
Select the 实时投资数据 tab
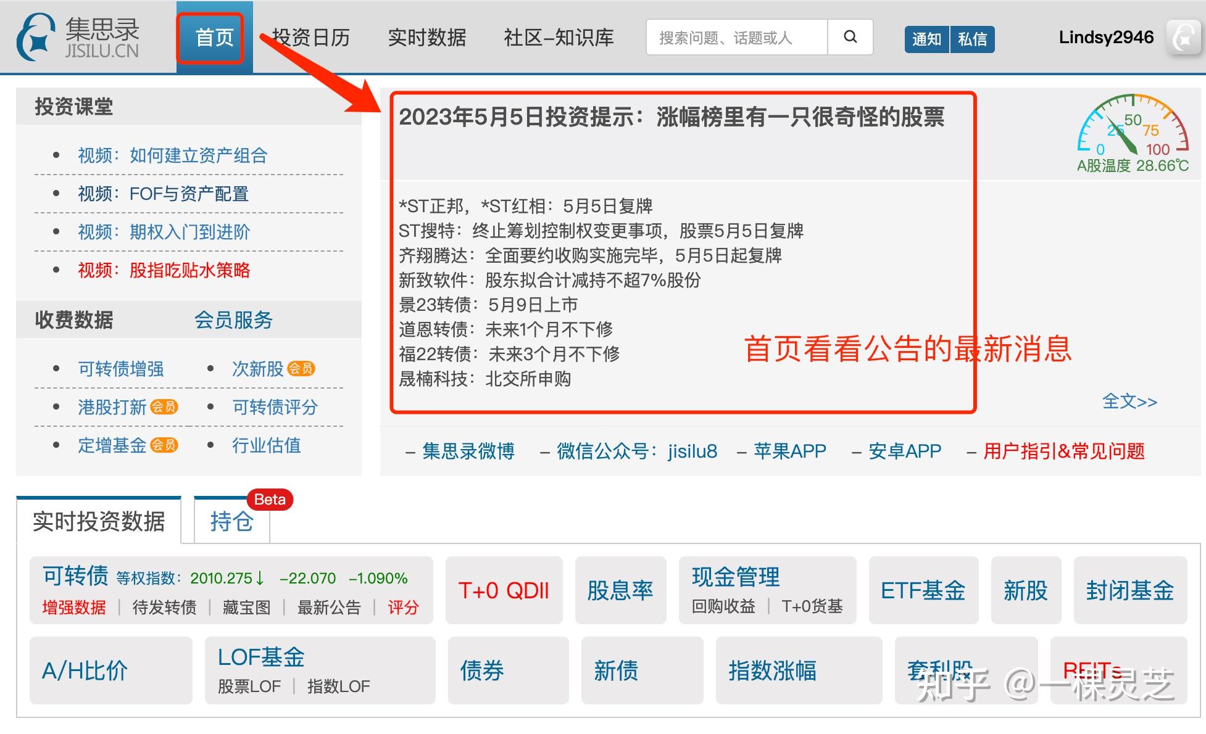click(99, 521)
